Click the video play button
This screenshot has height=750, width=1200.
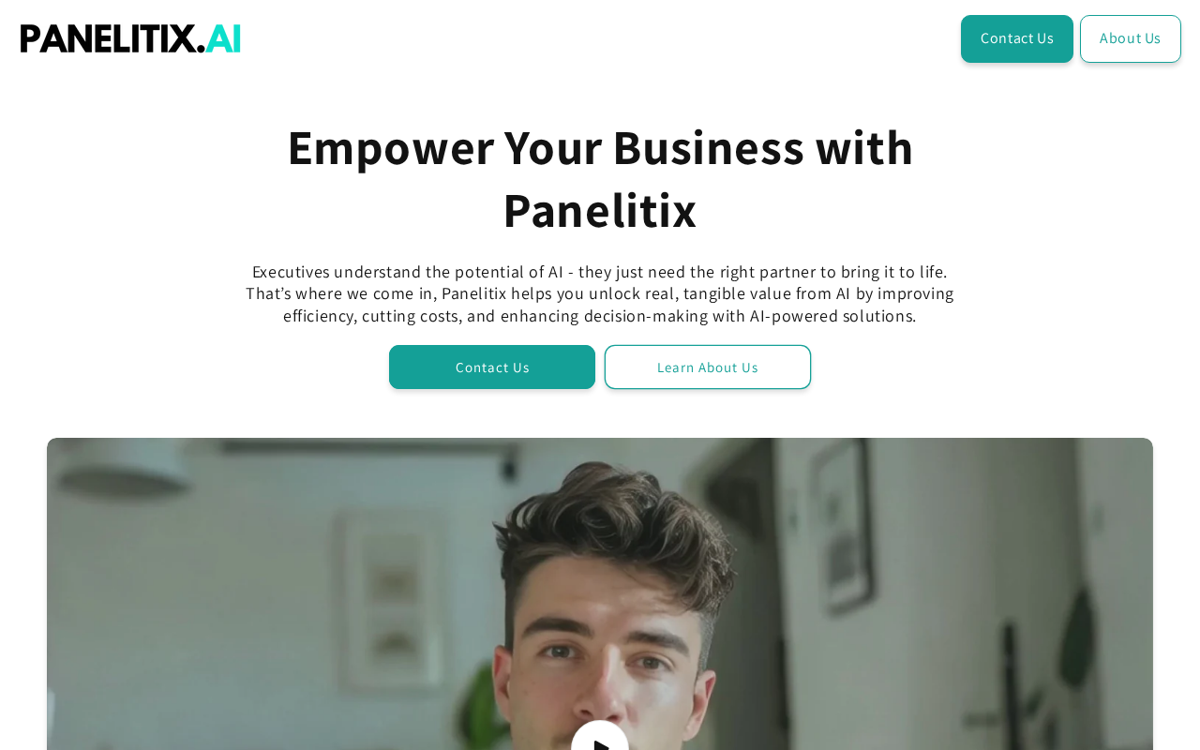[x=600, y=736]
